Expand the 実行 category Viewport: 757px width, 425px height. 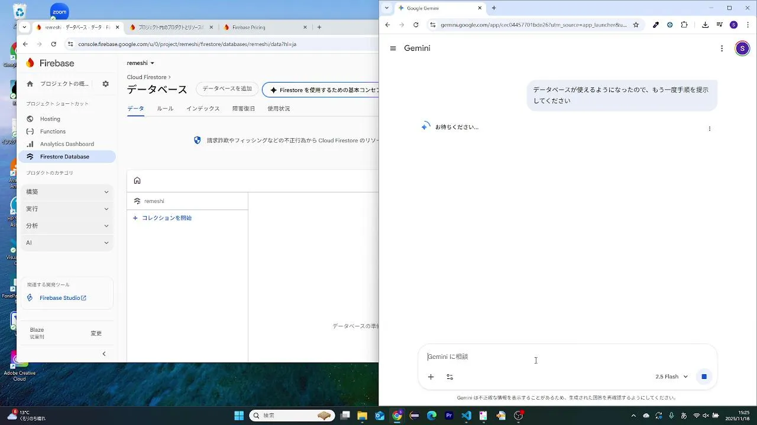click(67, 209)
